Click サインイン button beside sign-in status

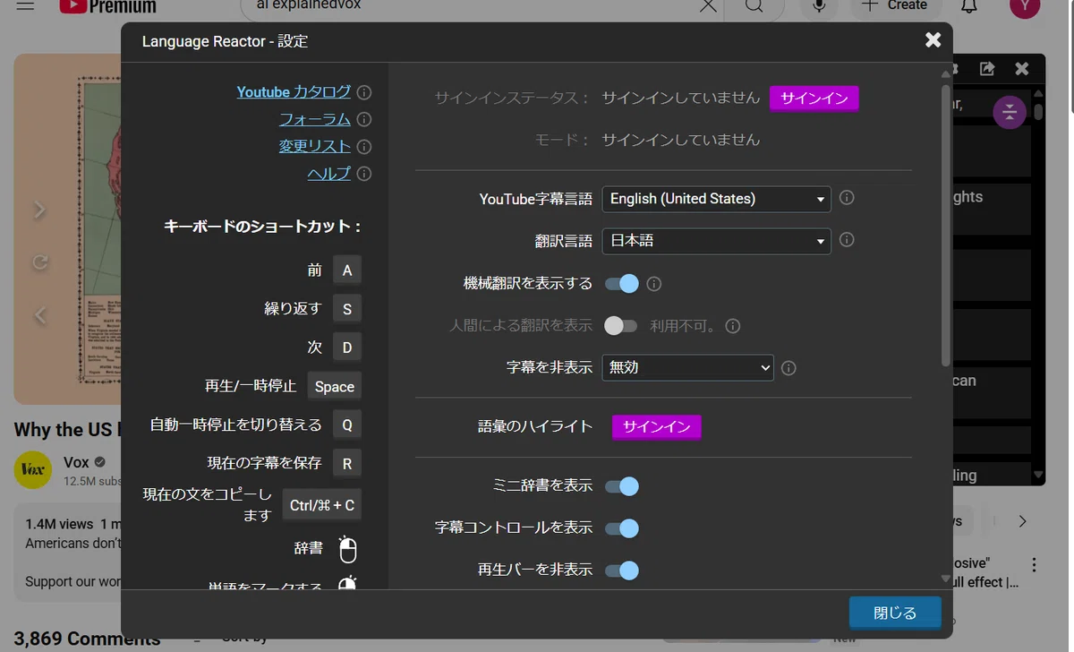[814, 99]
